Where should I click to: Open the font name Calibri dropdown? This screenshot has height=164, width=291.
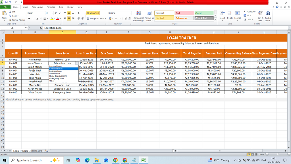[44, 13]
